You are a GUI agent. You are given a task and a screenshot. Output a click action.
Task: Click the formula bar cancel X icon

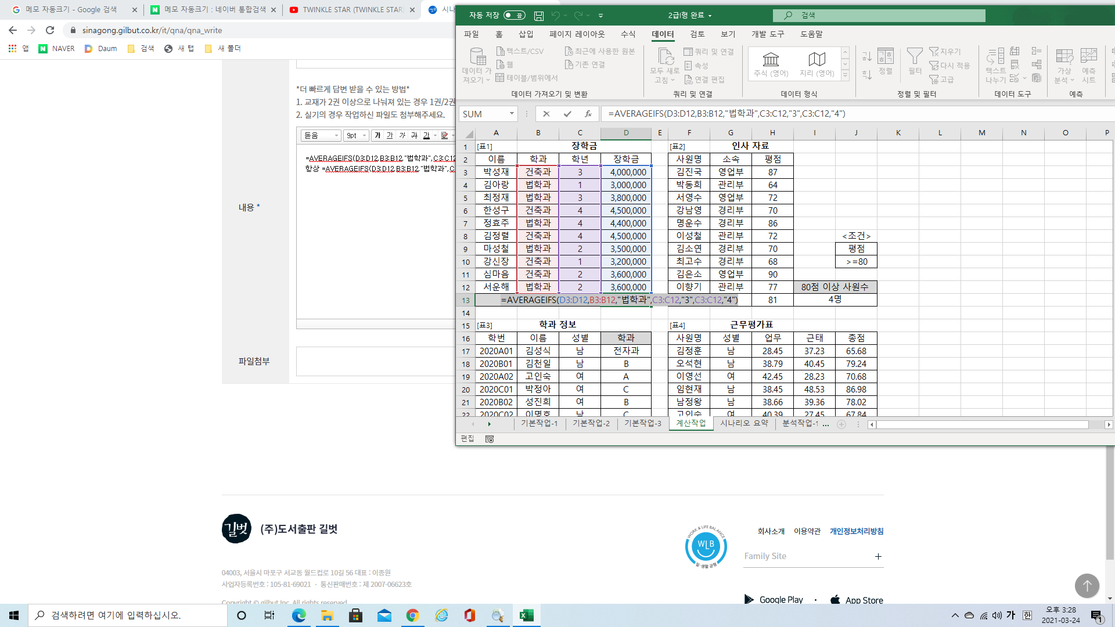546,114
